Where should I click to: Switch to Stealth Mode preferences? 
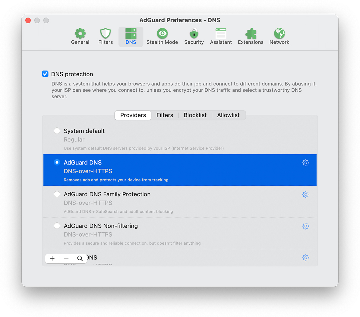(x=162, y=36)
